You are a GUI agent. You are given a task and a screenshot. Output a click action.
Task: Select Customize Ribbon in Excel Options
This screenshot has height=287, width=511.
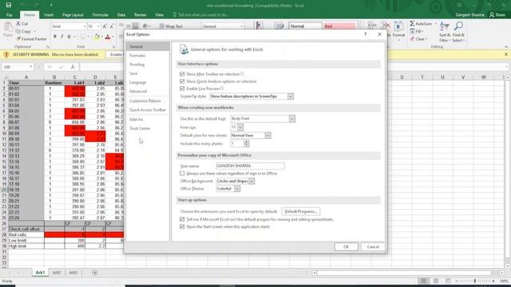tap(145, 101)
